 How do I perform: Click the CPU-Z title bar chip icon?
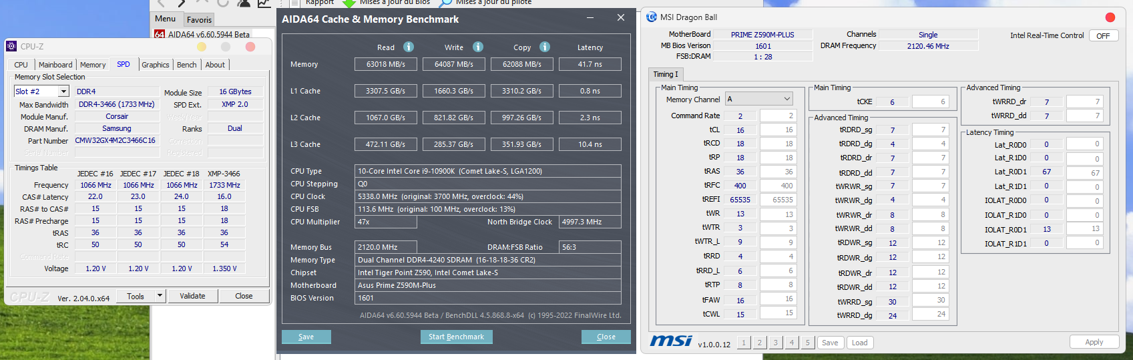(11, 46)
